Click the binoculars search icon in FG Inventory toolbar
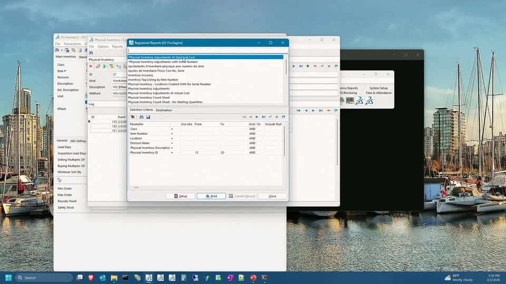The width and height of the screenshot is (506, 284). [x=57, y=50]
